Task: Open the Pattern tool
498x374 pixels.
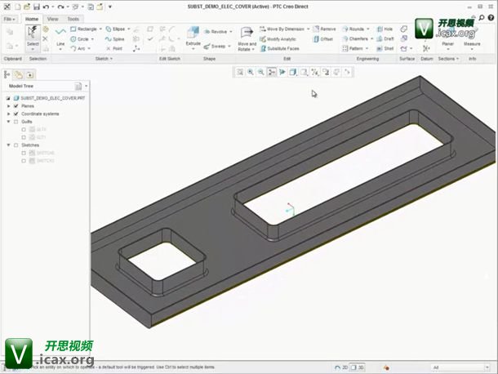Action: pos(353,49)
